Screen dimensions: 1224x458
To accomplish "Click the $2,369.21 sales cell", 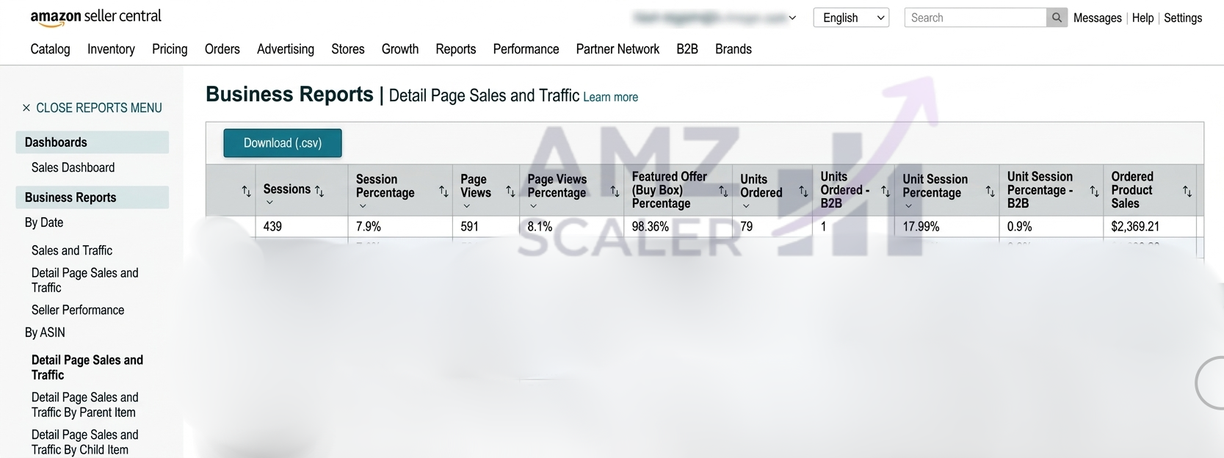I will [1149, 226].
